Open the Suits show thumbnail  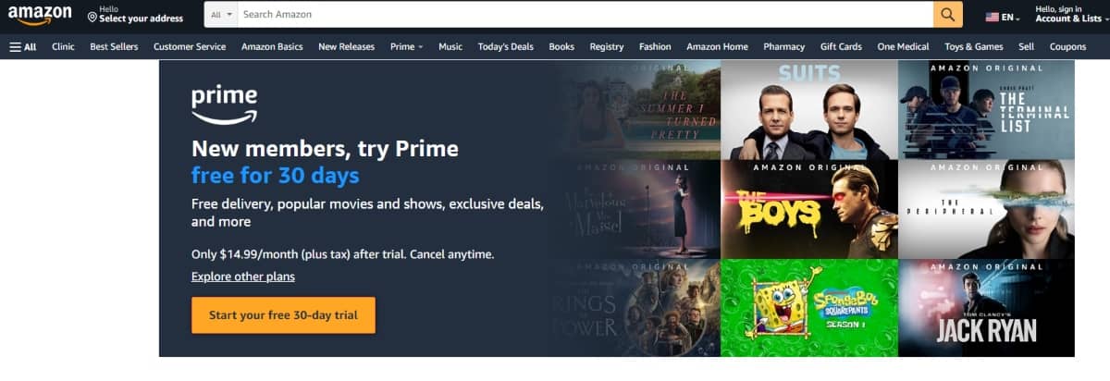[809, 110]
